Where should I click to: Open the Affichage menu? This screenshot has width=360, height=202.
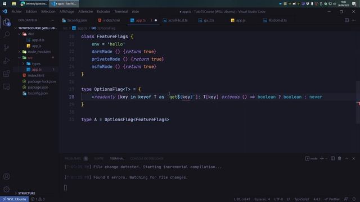point(66,11)
